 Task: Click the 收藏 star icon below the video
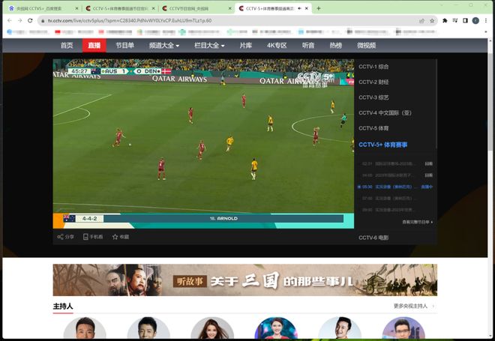pos(115,237)
